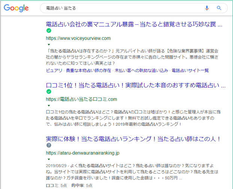This screenshot has width=233, height=189.
Task: Activate voice search microphone icon
Action: [x=207, y=8]
